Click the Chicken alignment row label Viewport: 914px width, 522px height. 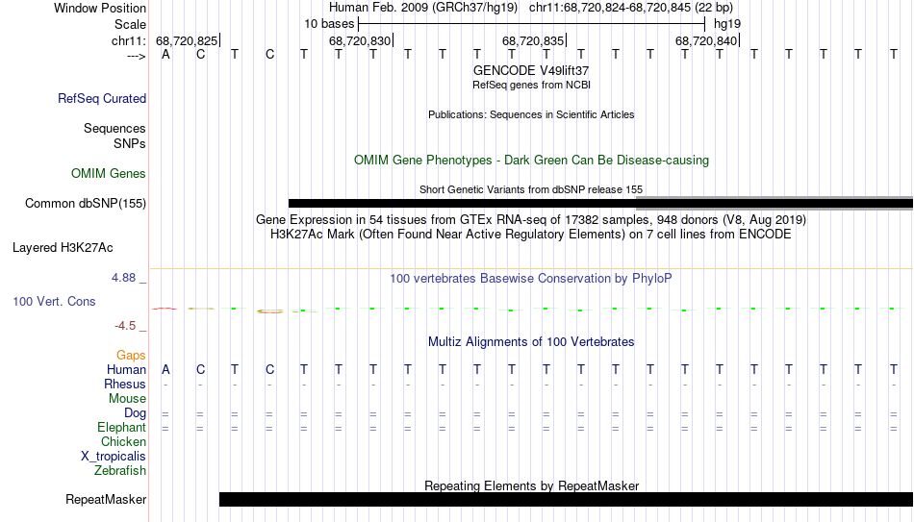point(123,442)
